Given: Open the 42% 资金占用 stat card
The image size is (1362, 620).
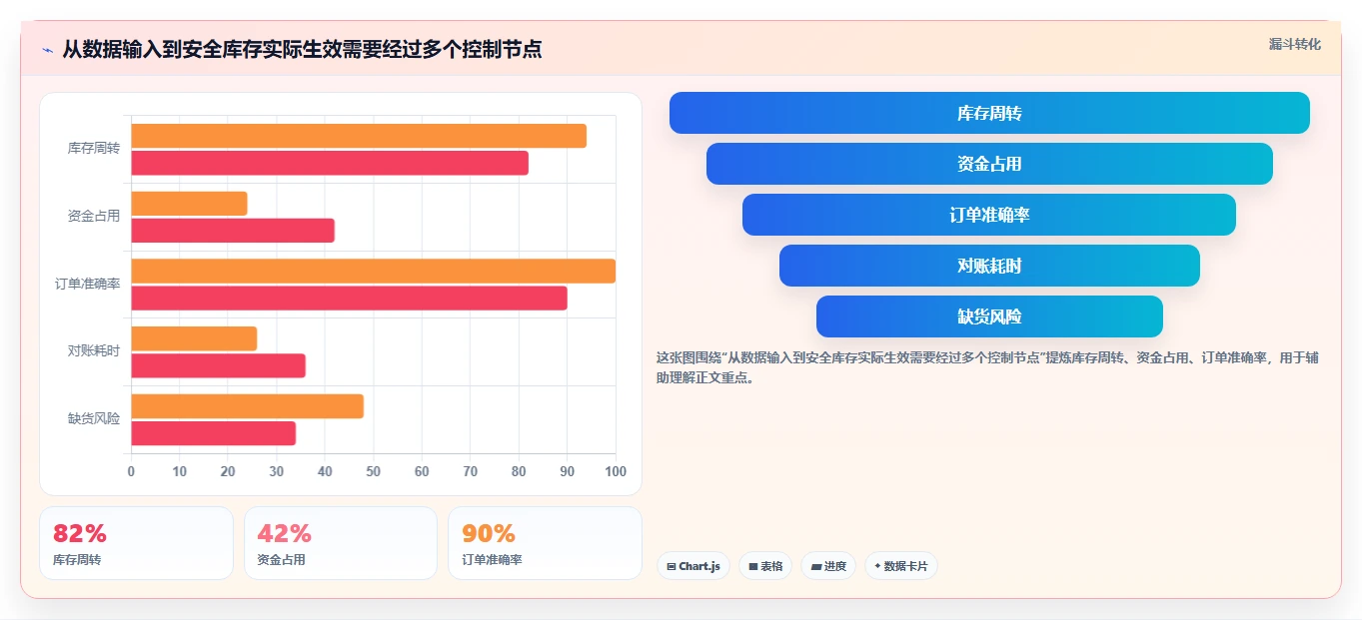Looking at the screenshot, I should click(x=341, y=543).
